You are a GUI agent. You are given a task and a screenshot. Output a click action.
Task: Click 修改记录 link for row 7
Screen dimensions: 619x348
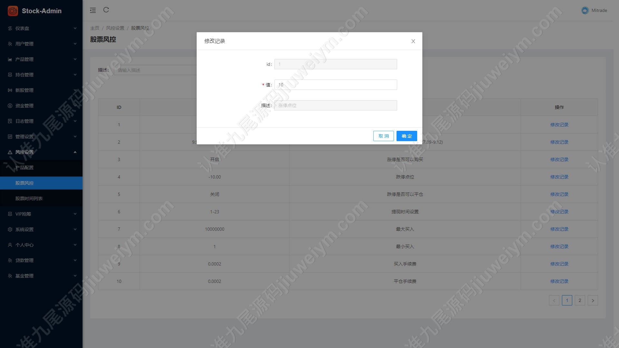point(559,229)
